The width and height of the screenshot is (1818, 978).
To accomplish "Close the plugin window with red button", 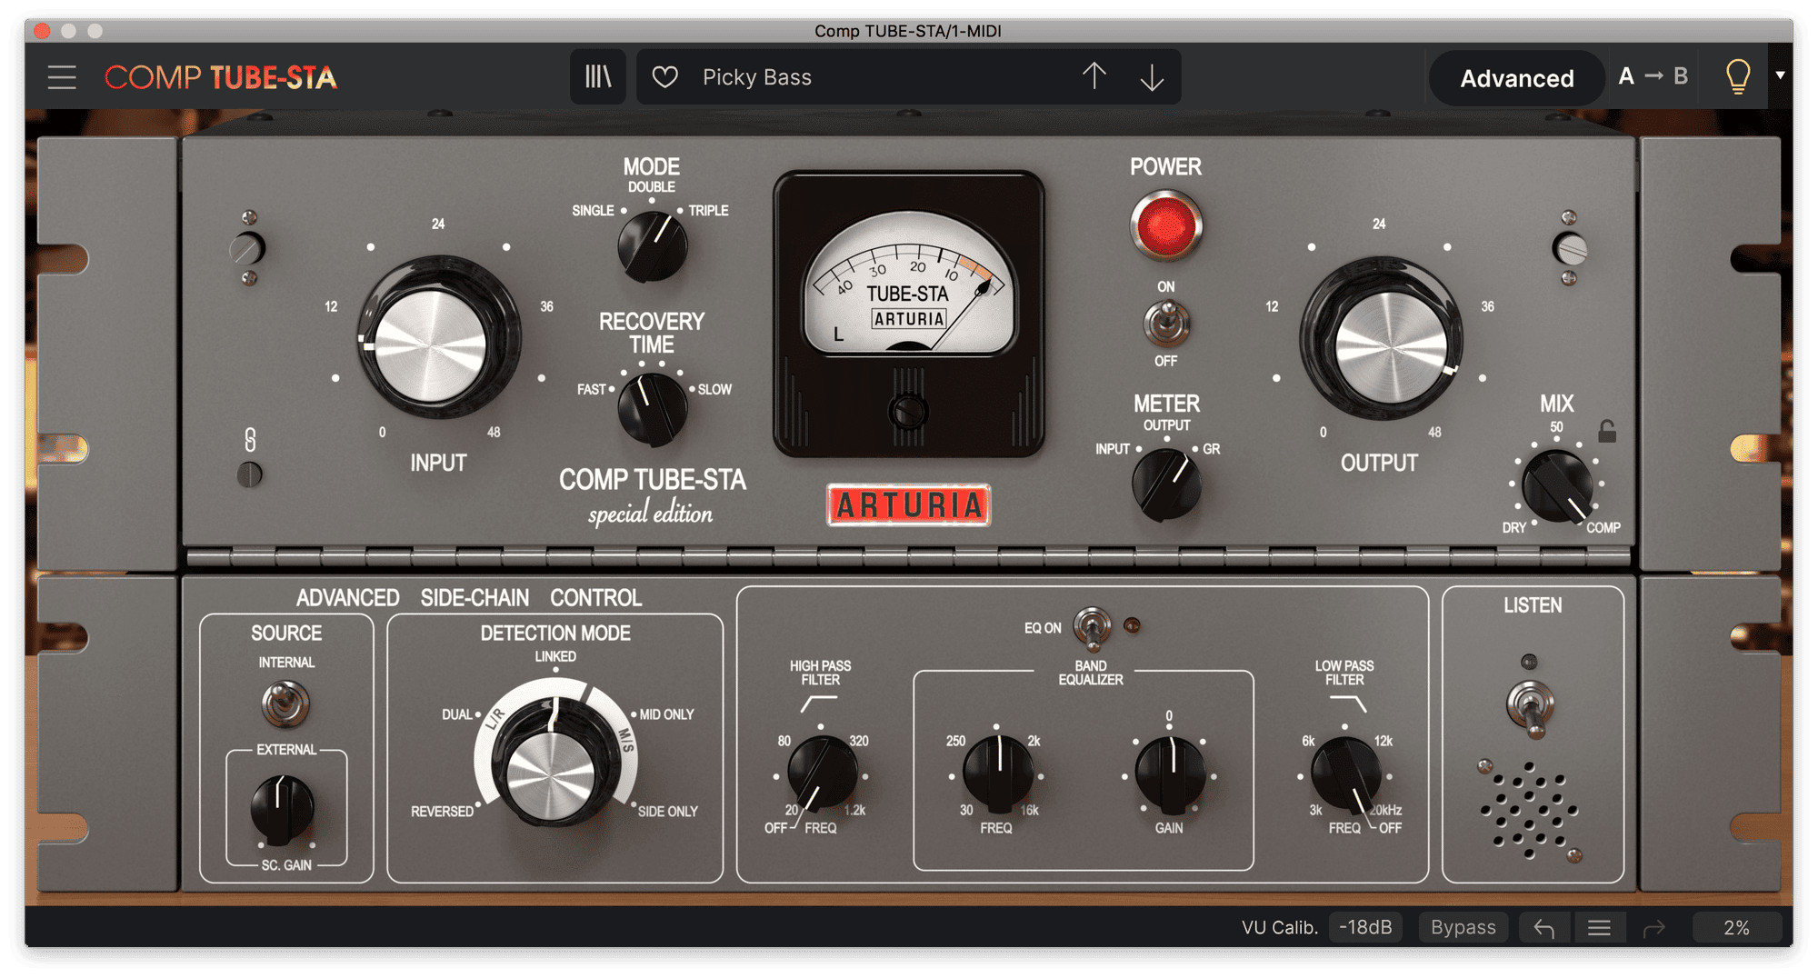I will pyautogui.click(x=42, y=31).
